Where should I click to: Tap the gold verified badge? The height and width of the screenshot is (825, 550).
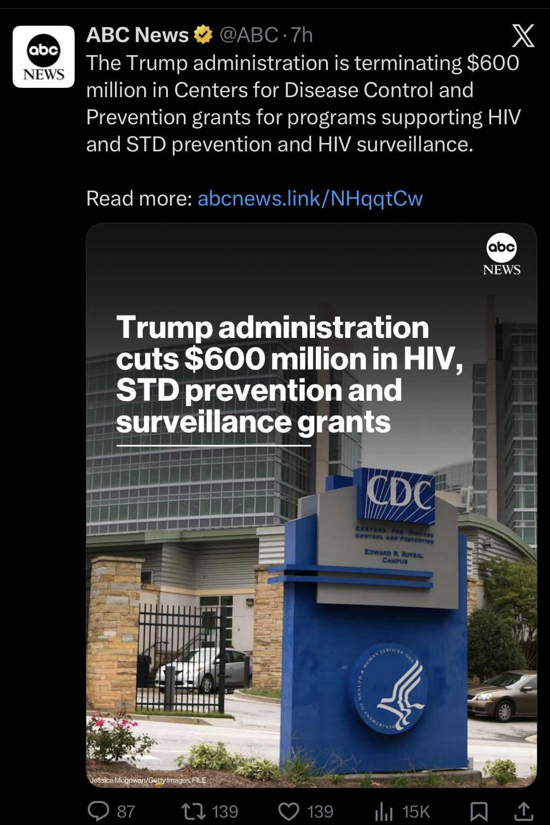click(x=203, y=35)
